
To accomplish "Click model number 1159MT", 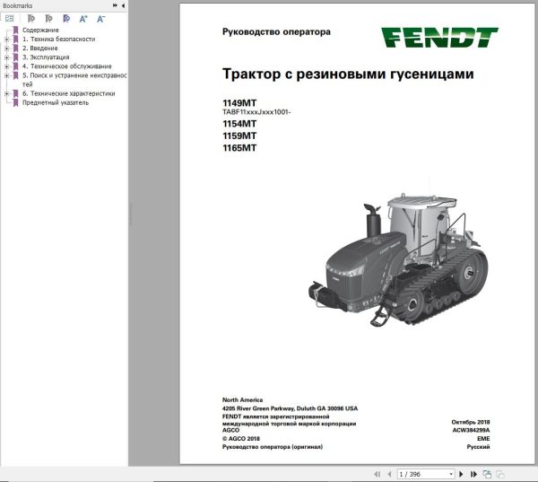I will pos(239,136).
